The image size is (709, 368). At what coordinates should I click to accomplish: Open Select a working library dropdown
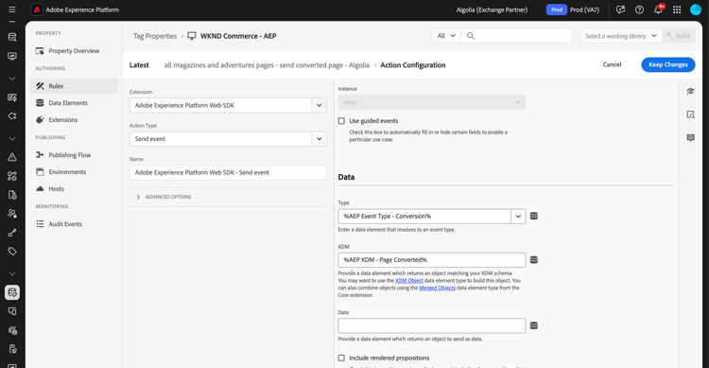[x=621, y=36]
